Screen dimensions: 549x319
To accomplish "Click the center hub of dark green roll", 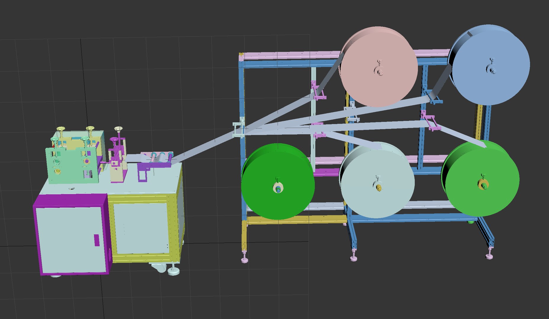I will 278,188.
